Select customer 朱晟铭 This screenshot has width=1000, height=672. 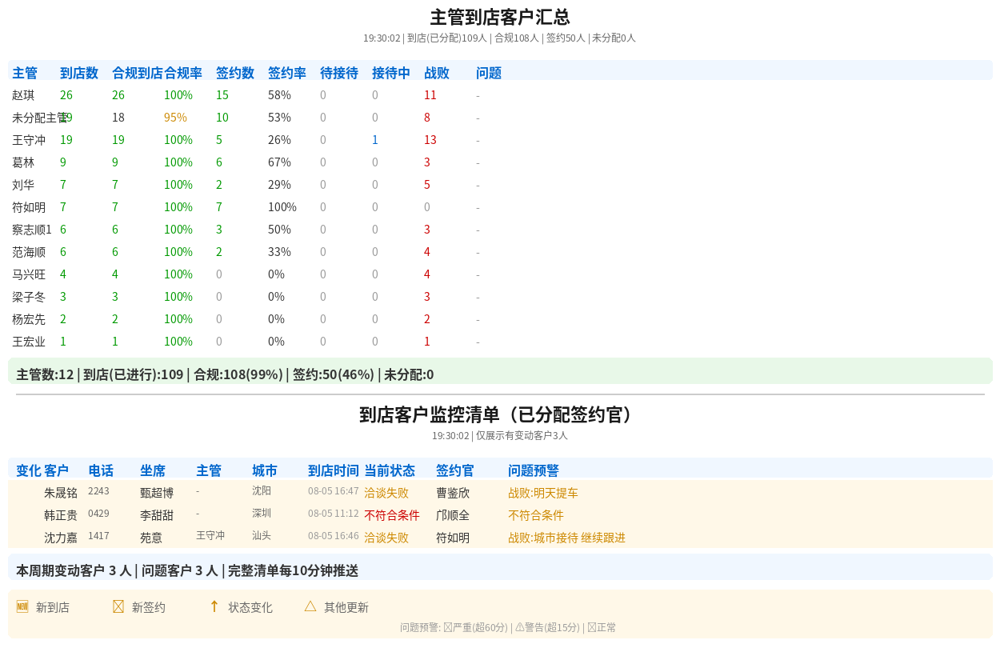(61, 493)
